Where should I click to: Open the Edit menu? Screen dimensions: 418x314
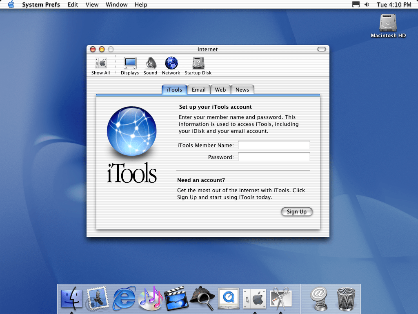coord(73,4)
